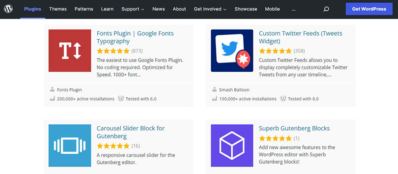The width and height of the screenshot is (398, 174).
Task: Click the Get WordPress button
Action: click(x=369, y=9)
